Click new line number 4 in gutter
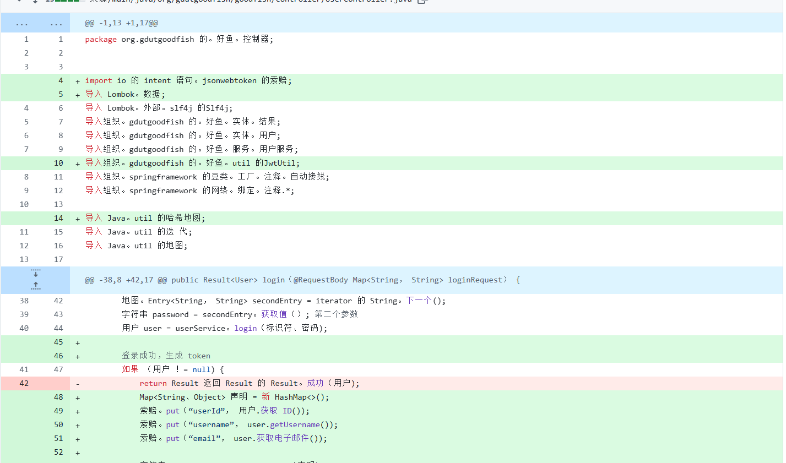Screen dimensions: 786x463 click(61, 80)
